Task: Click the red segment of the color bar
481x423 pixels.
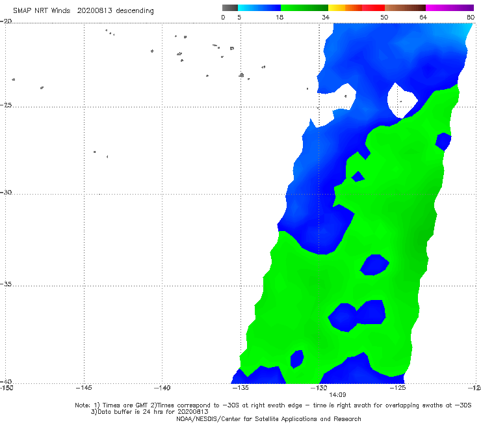Action: pos(373,8)
